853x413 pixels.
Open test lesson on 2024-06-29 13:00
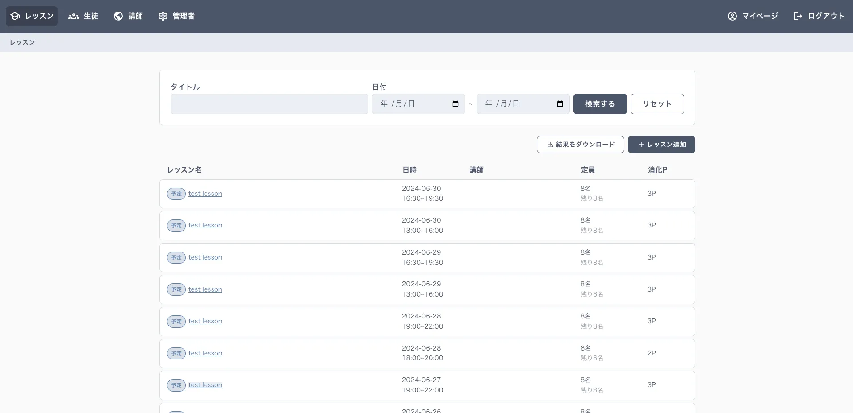tap(205, 289)
